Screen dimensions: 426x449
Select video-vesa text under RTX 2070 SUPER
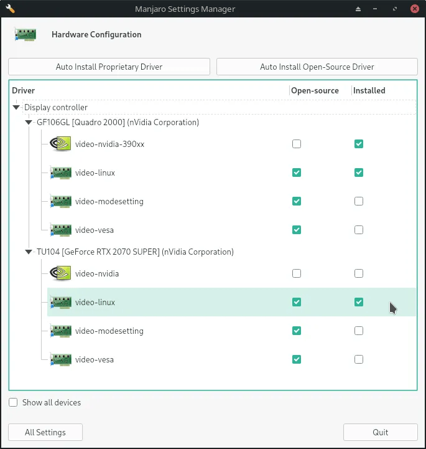tap(95, 360)
